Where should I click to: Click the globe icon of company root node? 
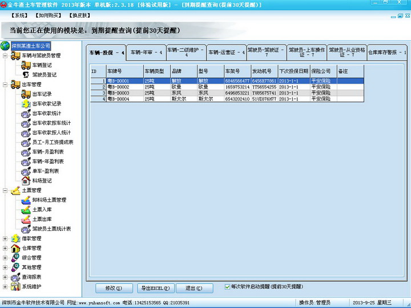point(5,46)
